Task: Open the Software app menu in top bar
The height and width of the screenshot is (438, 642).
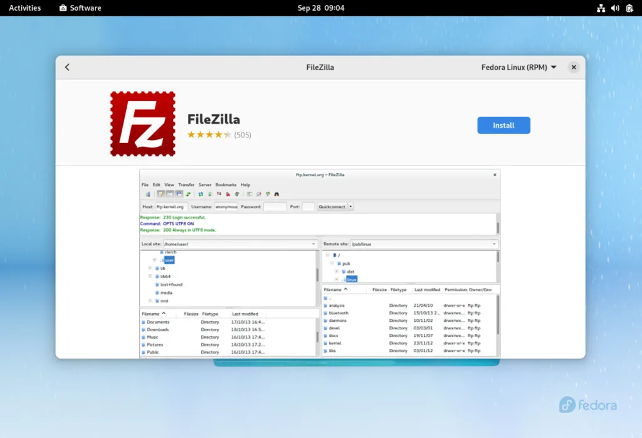Action: (x=81, y=8)
